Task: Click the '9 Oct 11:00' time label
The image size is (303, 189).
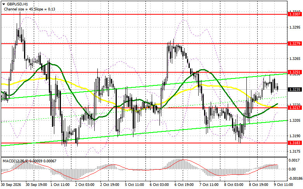Action: tap(284, 185)
